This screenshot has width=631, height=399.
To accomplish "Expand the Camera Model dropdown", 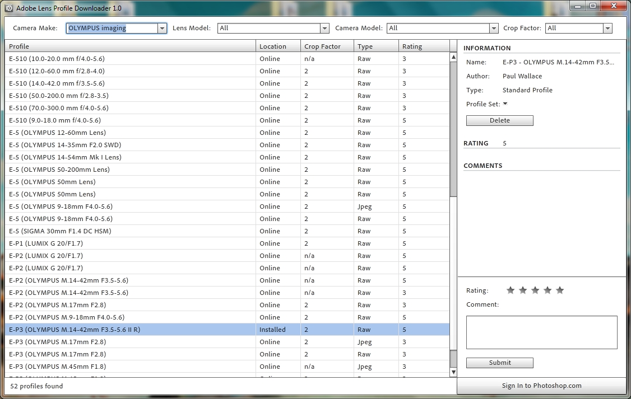I will pyautogui.click(x=493, y=28).
